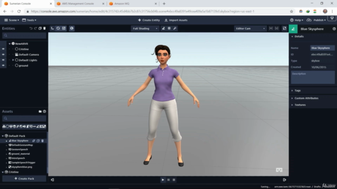Viewport: 337px width, 189px height.
Task: Open the Publish menu
Action: coord(316,20)
